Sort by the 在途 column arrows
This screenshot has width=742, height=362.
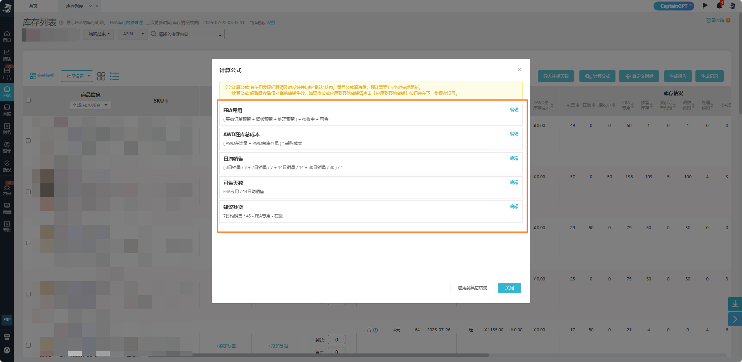[593, 105]
